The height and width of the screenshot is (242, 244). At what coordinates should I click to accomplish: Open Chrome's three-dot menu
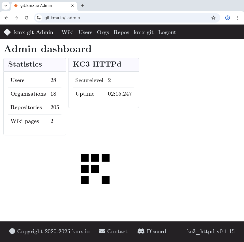238,18
